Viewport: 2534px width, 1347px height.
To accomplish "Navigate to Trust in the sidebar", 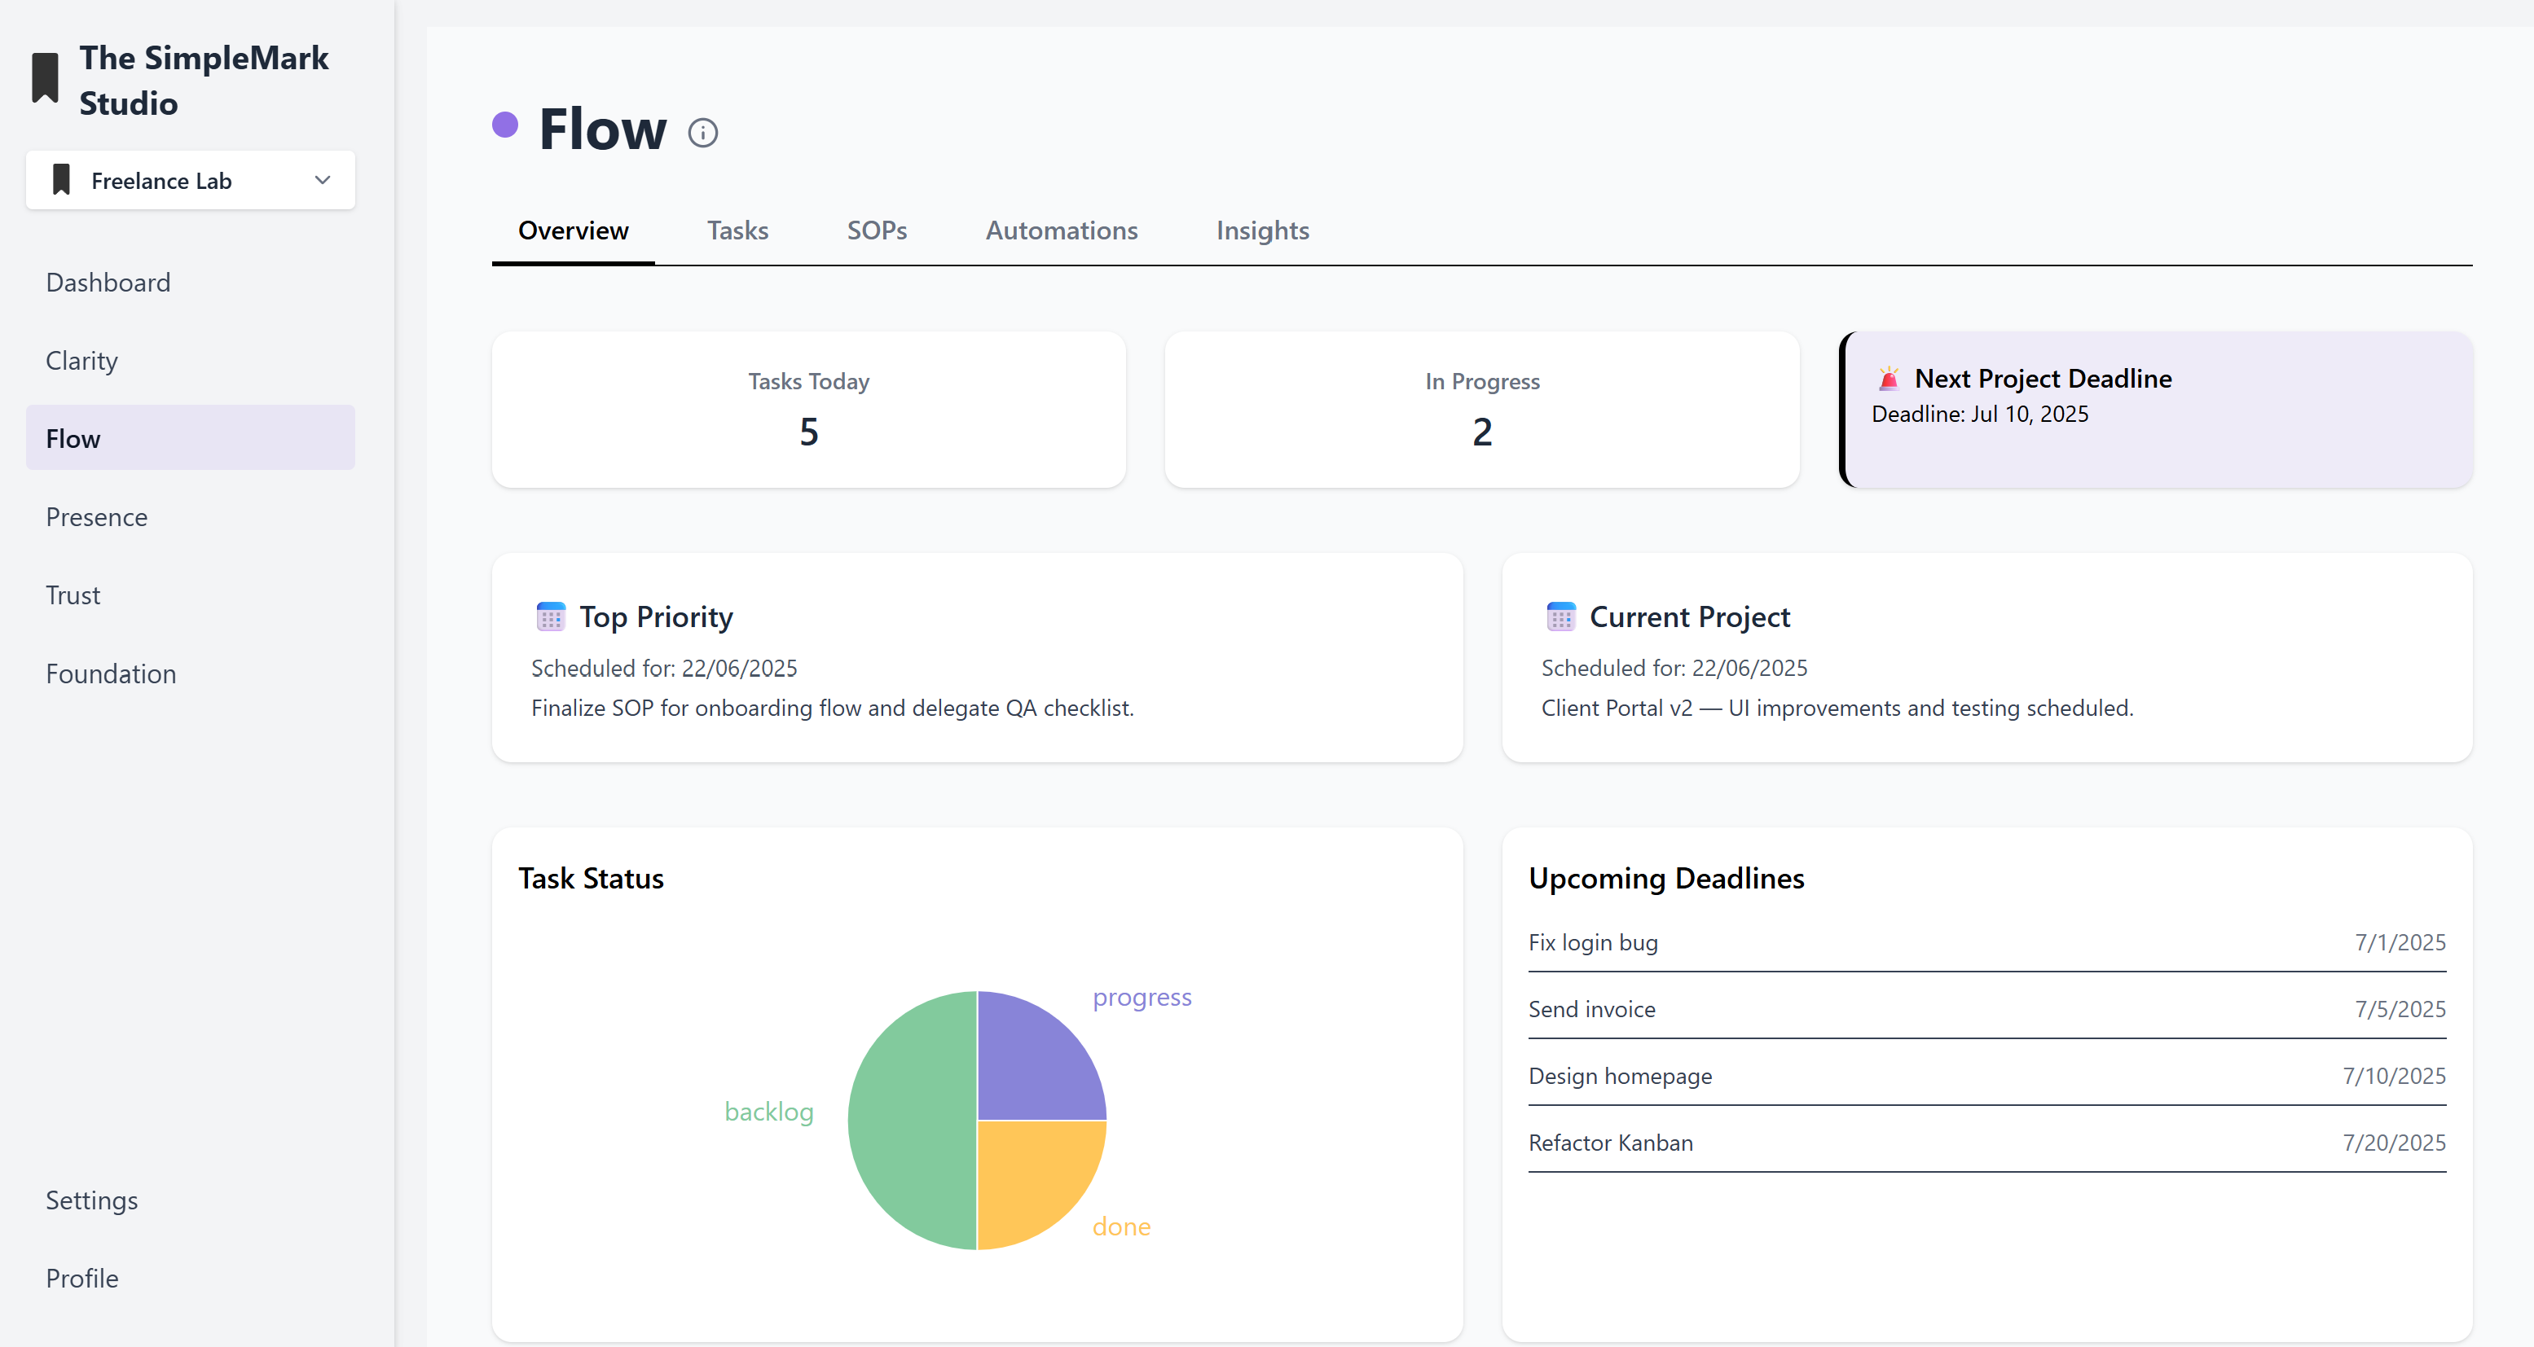I will [x=191, y=595].
